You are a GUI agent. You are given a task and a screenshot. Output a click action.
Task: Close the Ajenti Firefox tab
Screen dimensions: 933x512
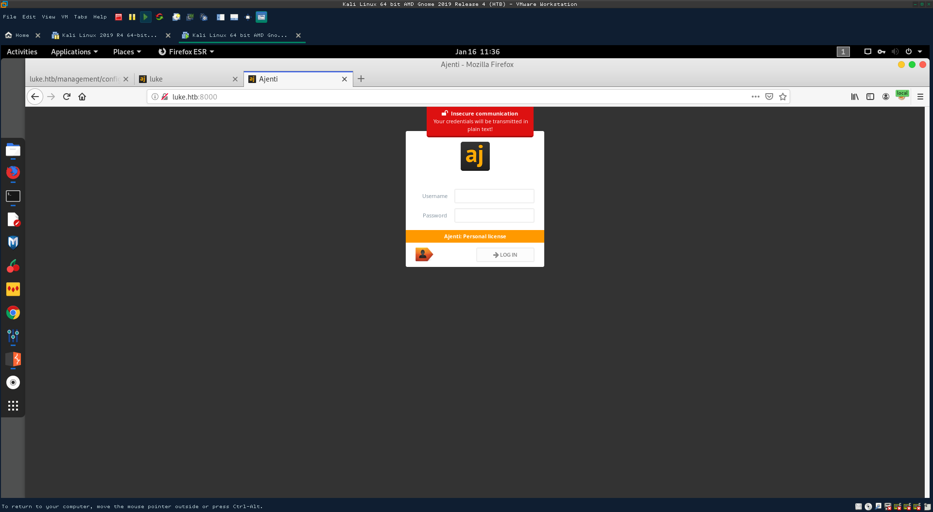(x=345, y=79)
